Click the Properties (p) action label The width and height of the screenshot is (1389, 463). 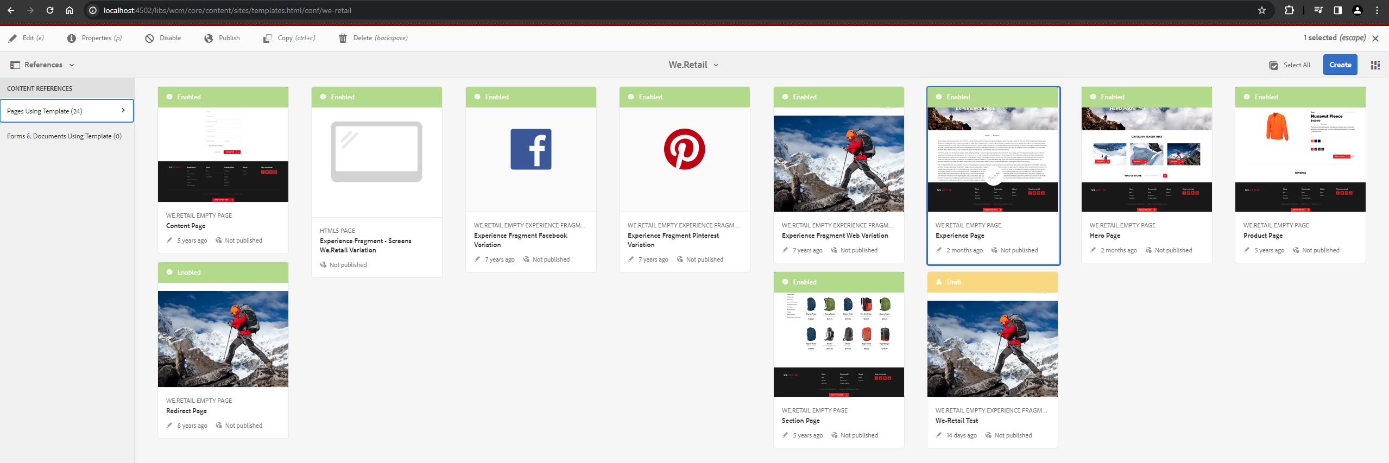click(x=102, y=38)
